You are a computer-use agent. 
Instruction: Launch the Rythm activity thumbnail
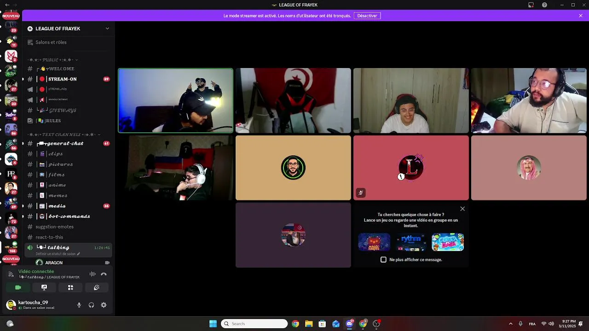[411, 242]
